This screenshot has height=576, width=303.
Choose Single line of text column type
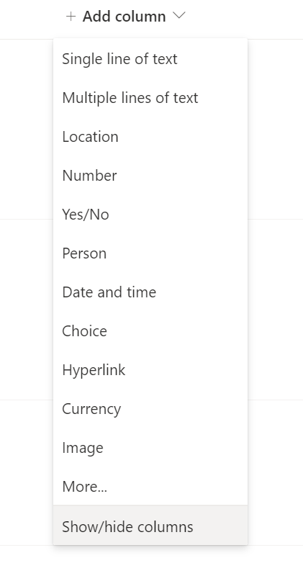pyautogui.click(x=150, y=59)
